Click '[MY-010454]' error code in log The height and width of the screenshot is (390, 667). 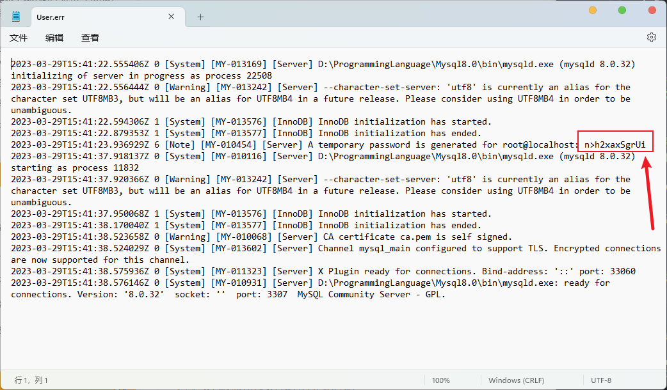(229, 145)
